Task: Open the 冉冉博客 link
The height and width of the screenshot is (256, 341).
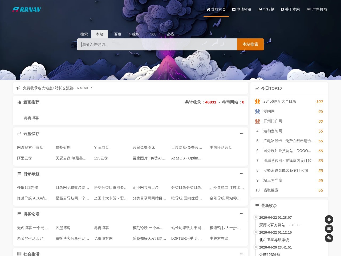Action: (31, 118)
